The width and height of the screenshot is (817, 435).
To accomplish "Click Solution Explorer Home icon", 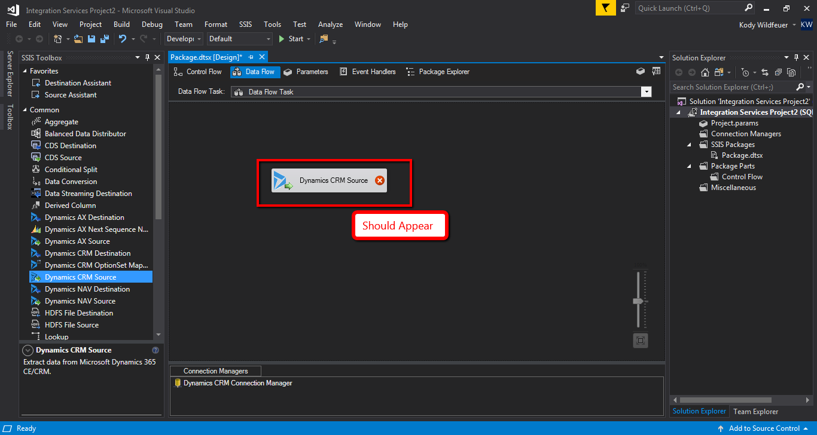I will click(705, 72).
